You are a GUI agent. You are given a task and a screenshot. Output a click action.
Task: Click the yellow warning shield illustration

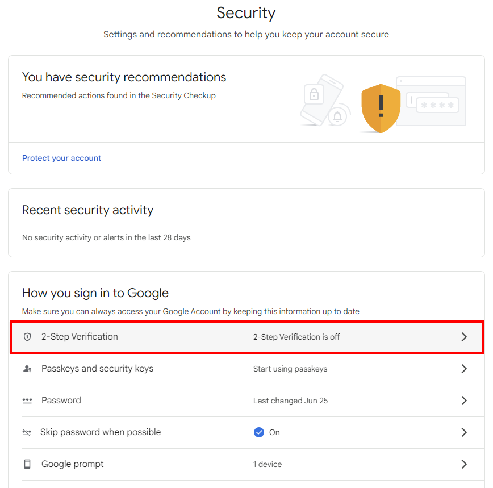[x=381, y=108]
